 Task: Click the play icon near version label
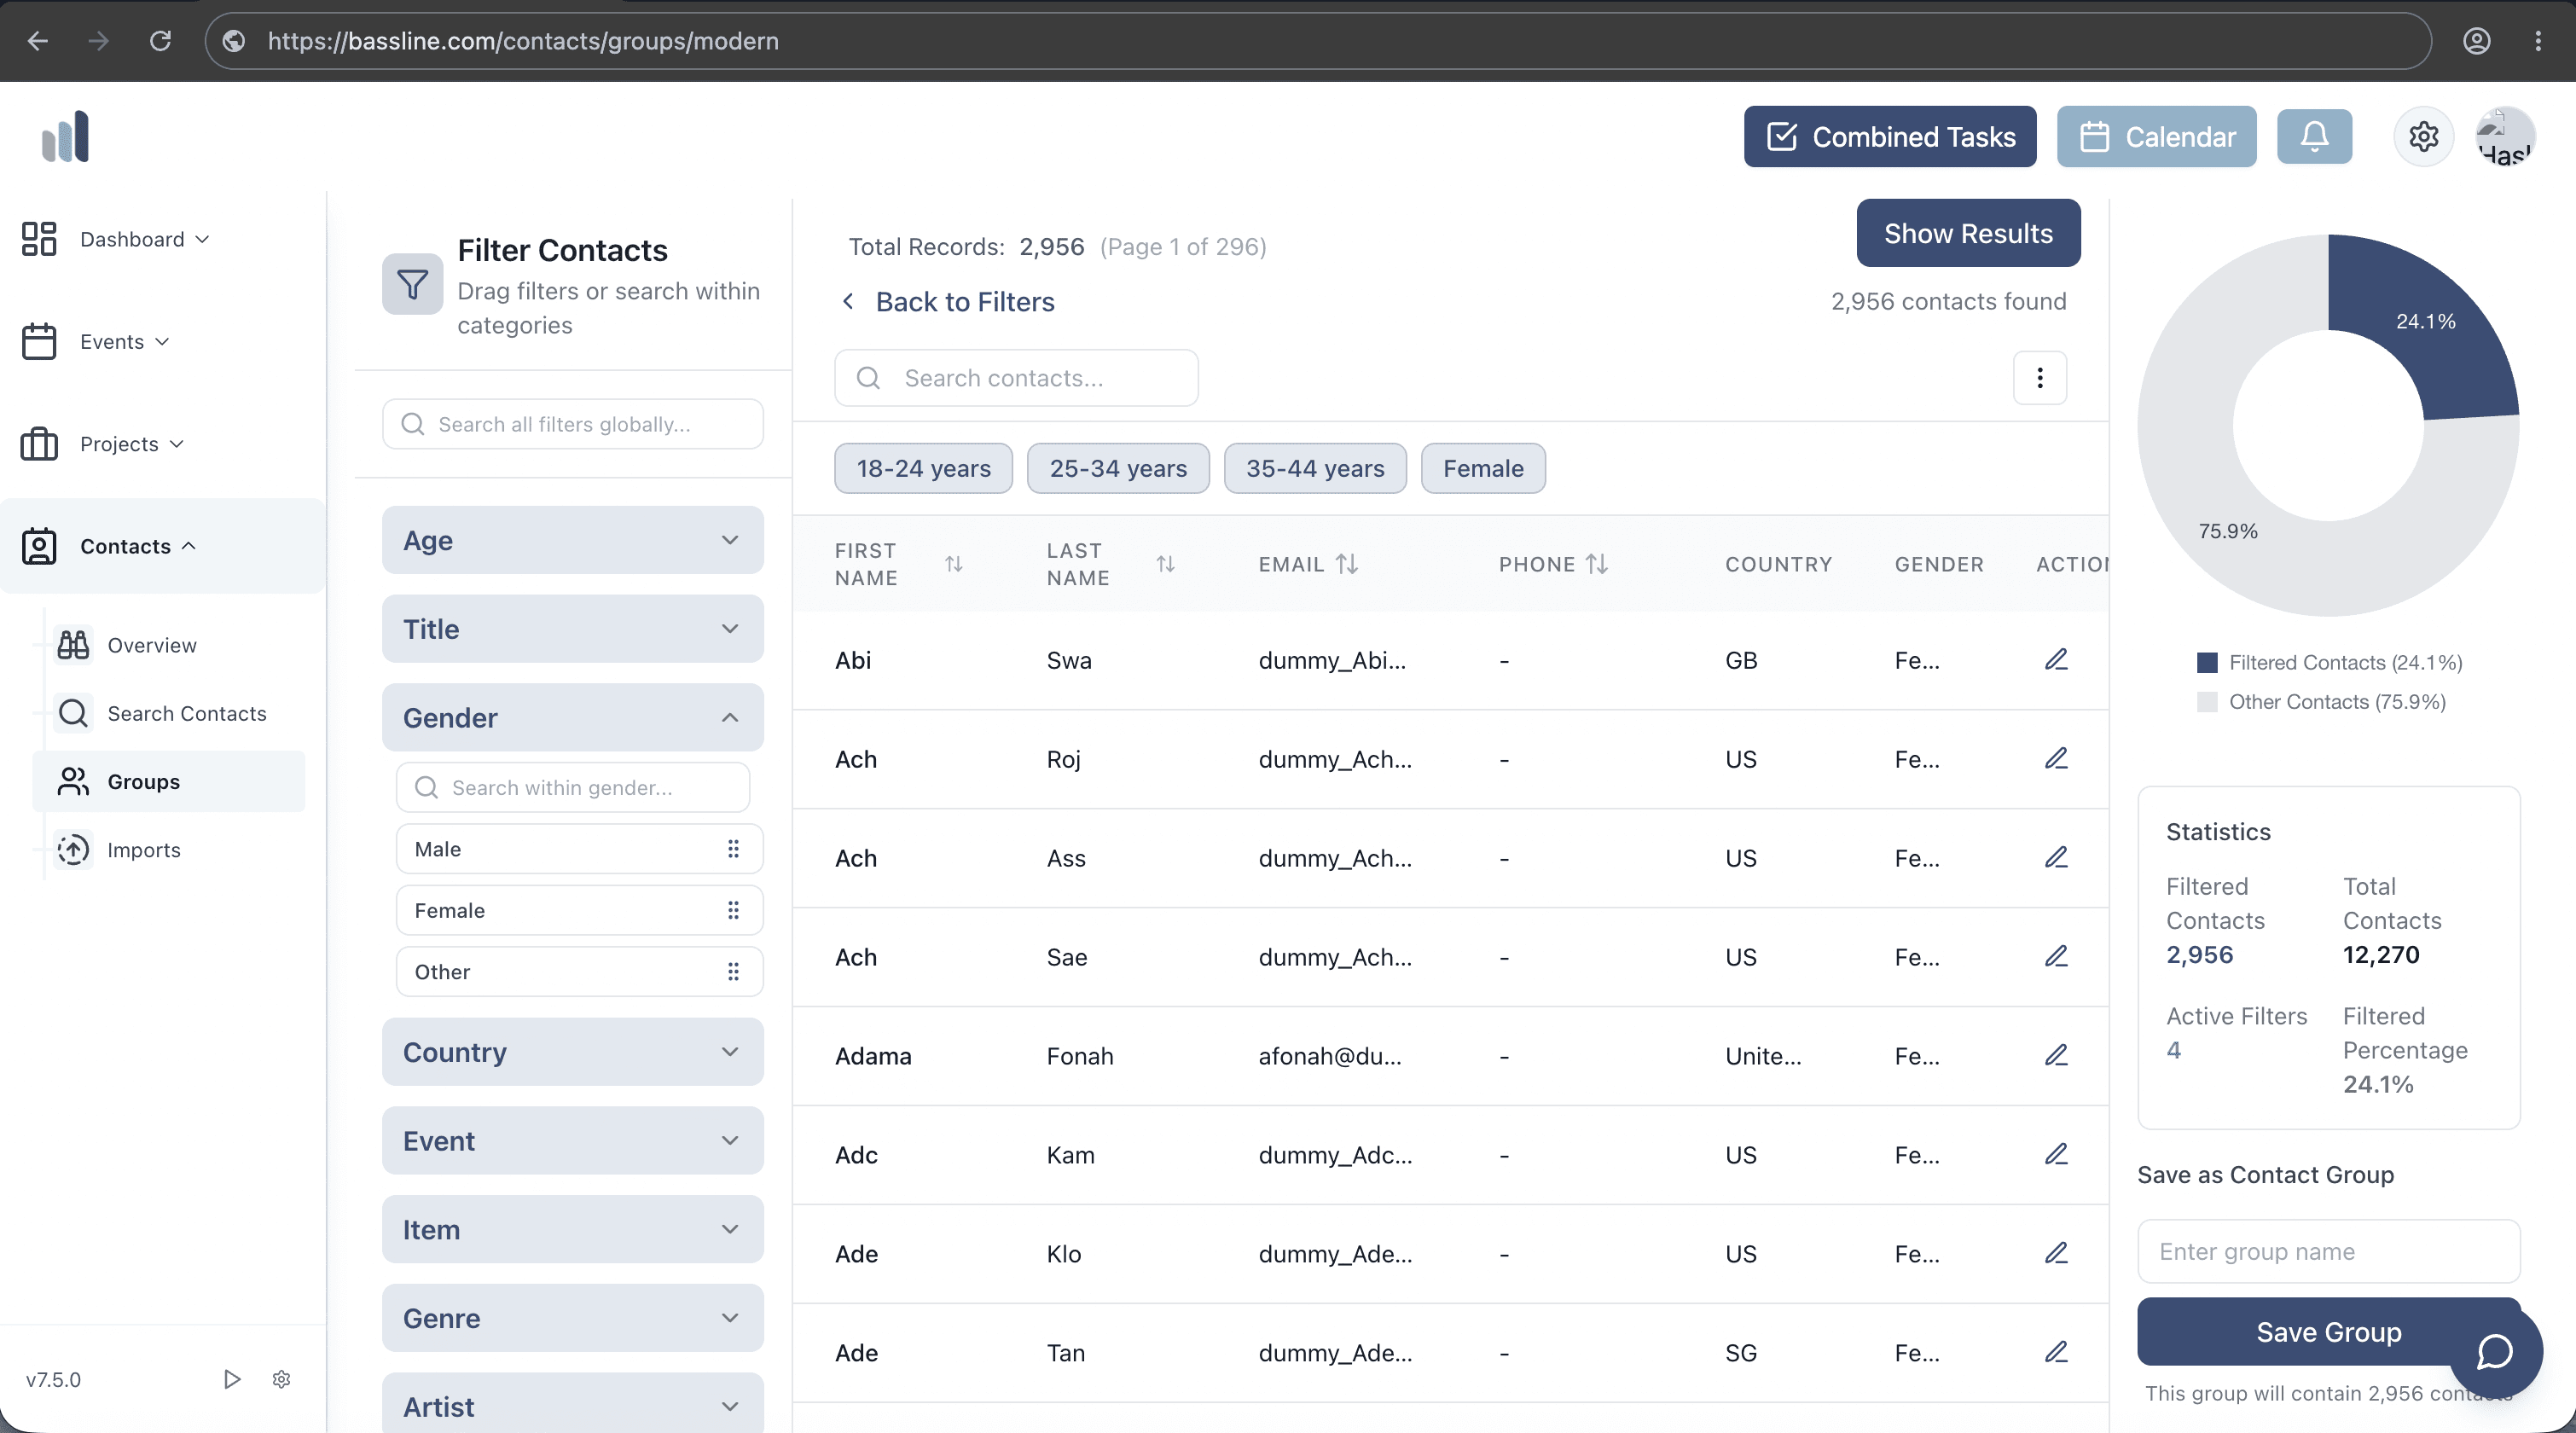click(x=232, y=1379)
